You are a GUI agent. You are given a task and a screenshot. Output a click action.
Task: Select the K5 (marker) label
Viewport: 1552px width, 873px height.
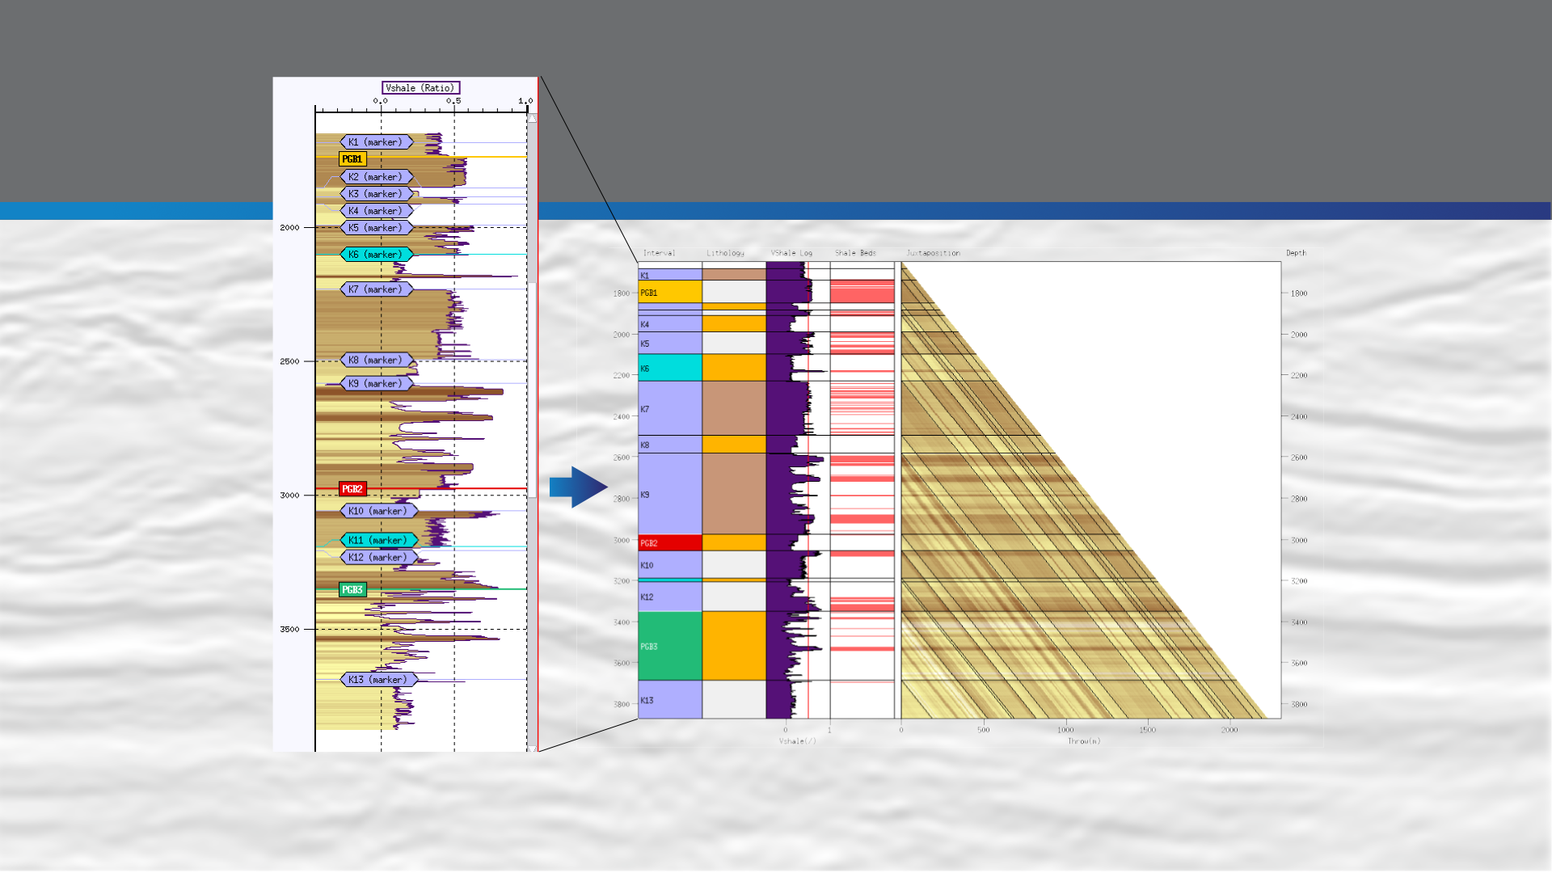pos(377,228)
